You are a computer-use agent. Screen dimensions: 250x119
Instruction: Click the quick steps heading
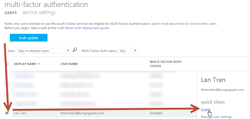pyautogui.click(x=213, y=102)
